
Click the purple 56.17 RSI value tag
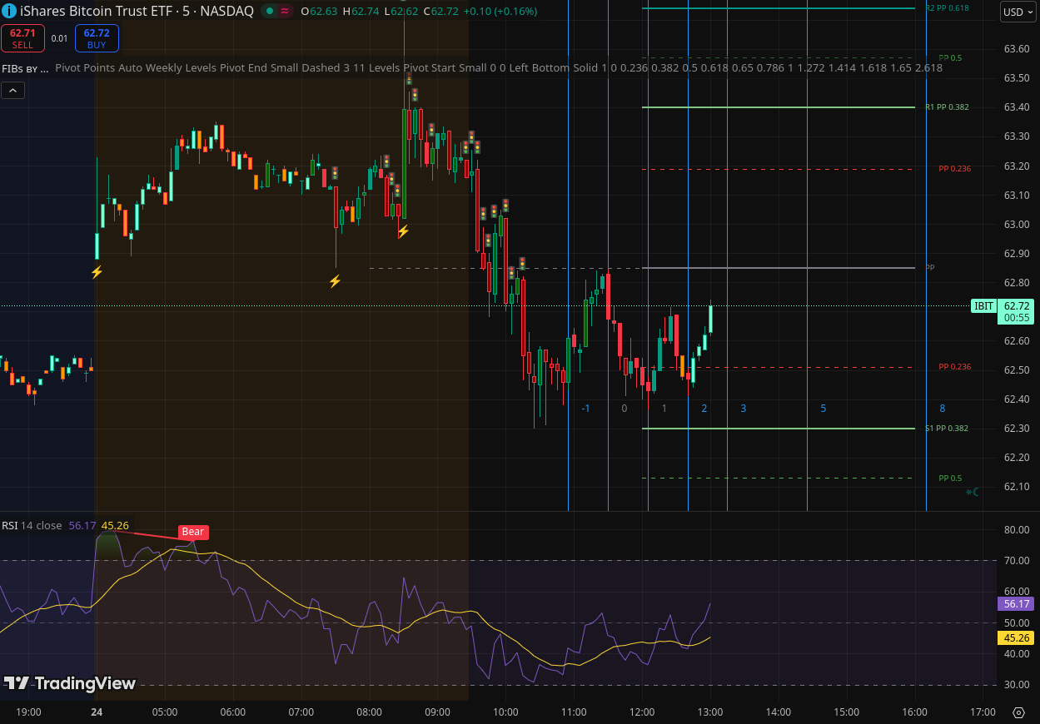coord(1017,604)
